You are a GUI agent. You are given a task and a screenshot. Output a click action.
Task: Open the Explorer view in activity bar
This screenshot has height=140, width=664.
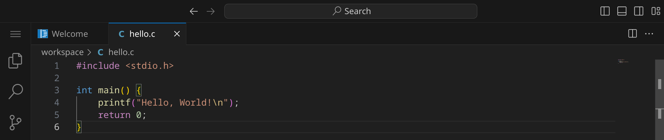pyautogui.click(x=15, y=61)
